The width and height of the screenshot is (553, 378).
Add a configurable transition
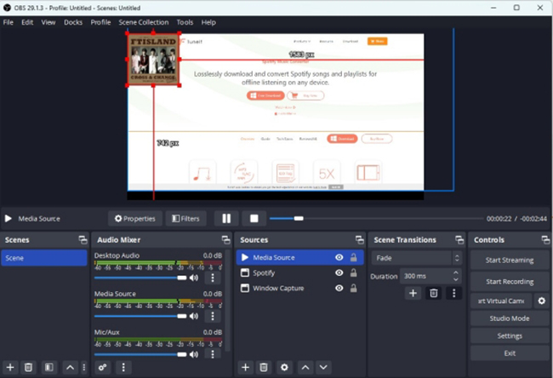(413, 293)
